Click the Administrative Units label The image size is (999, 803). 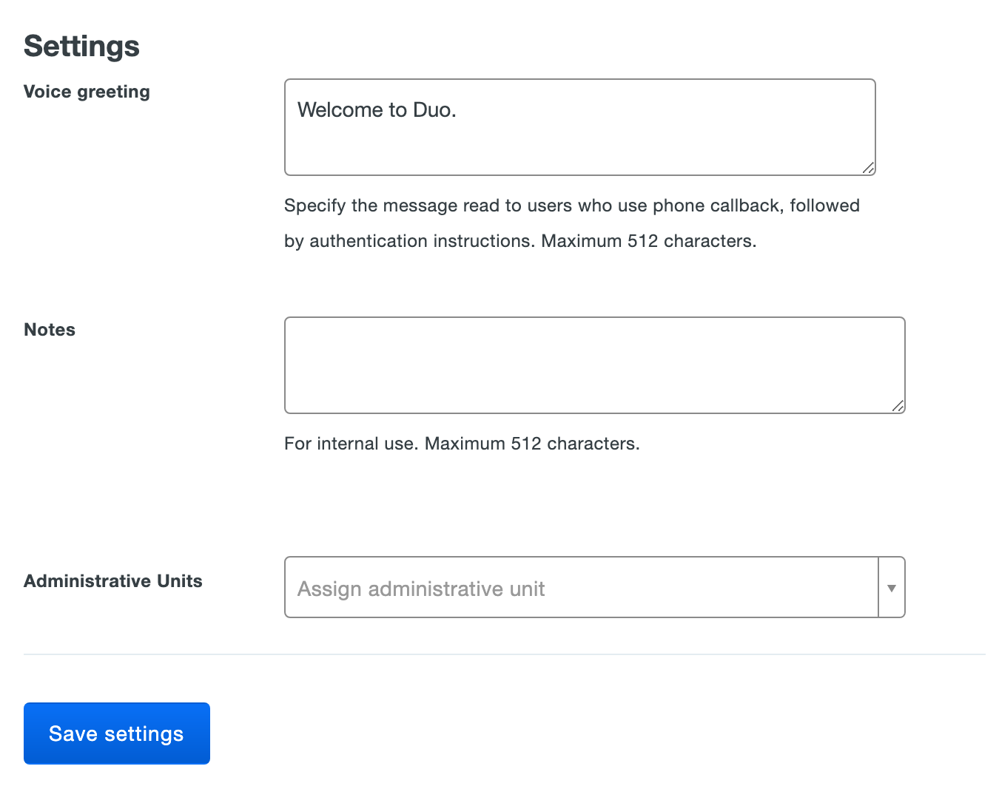(112, 581)
